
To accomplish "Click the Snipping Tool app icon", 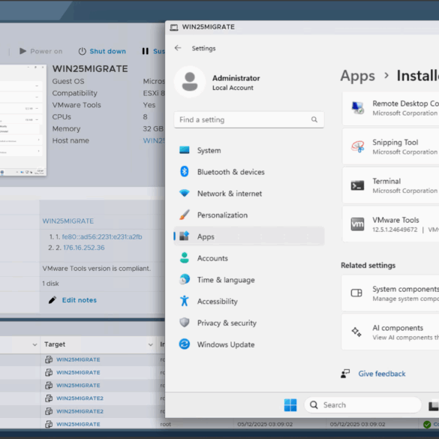I will [x=357, y=146].
